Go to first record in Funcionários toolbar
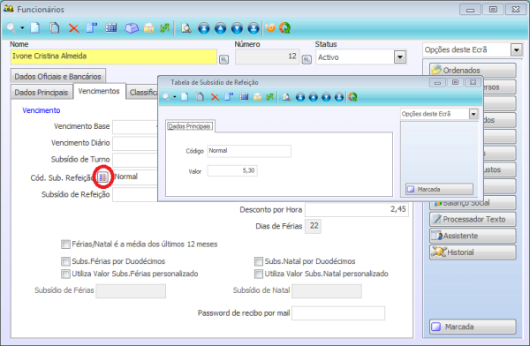The height and width of the screenshot is (346, 530). point(203,28)
